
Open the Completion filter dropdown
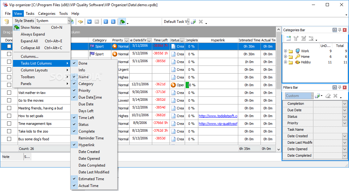(x=345, y=104)
